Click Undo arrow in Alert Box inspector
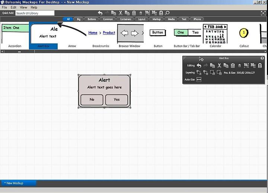 pyautogui.click(x=199, y=65)
